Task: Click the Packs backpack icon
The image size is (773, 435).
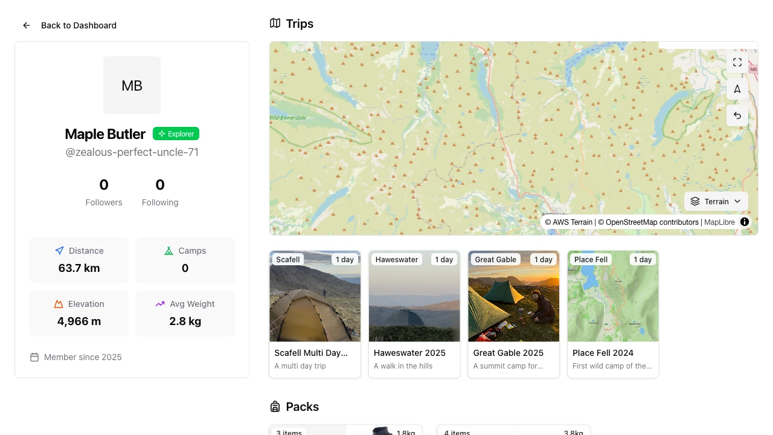Action: 275,407
